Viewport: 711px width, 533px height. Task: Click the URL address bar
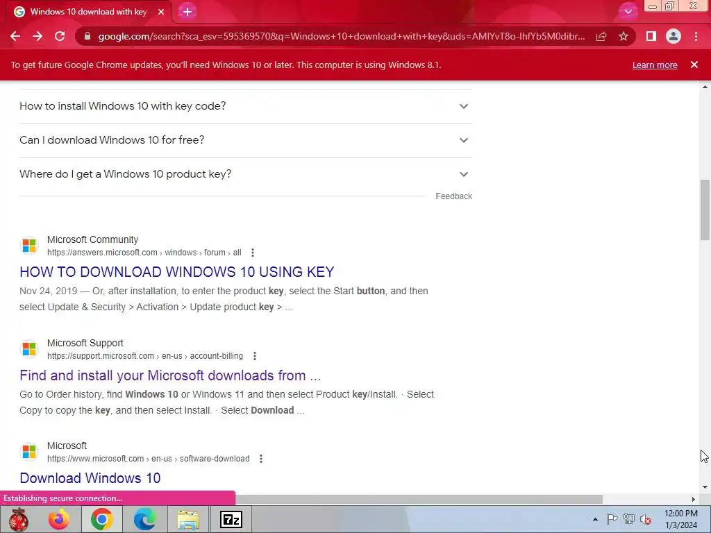(x=341, y=36)
